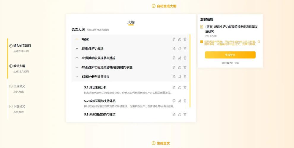Toggle the 2新质生产力概述 chevron
294x148 pixels.
pos(77,49)
